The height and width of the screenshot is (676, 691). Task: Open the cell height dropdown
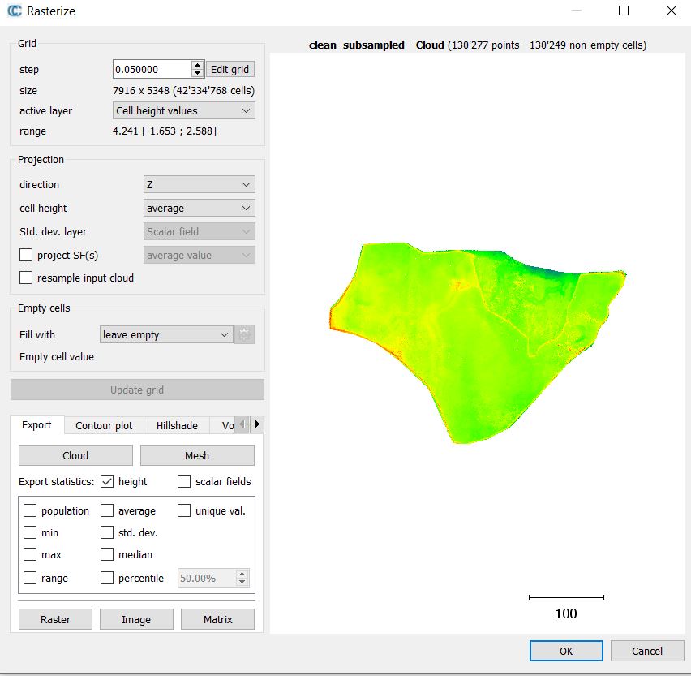click(x=199, y=208)
